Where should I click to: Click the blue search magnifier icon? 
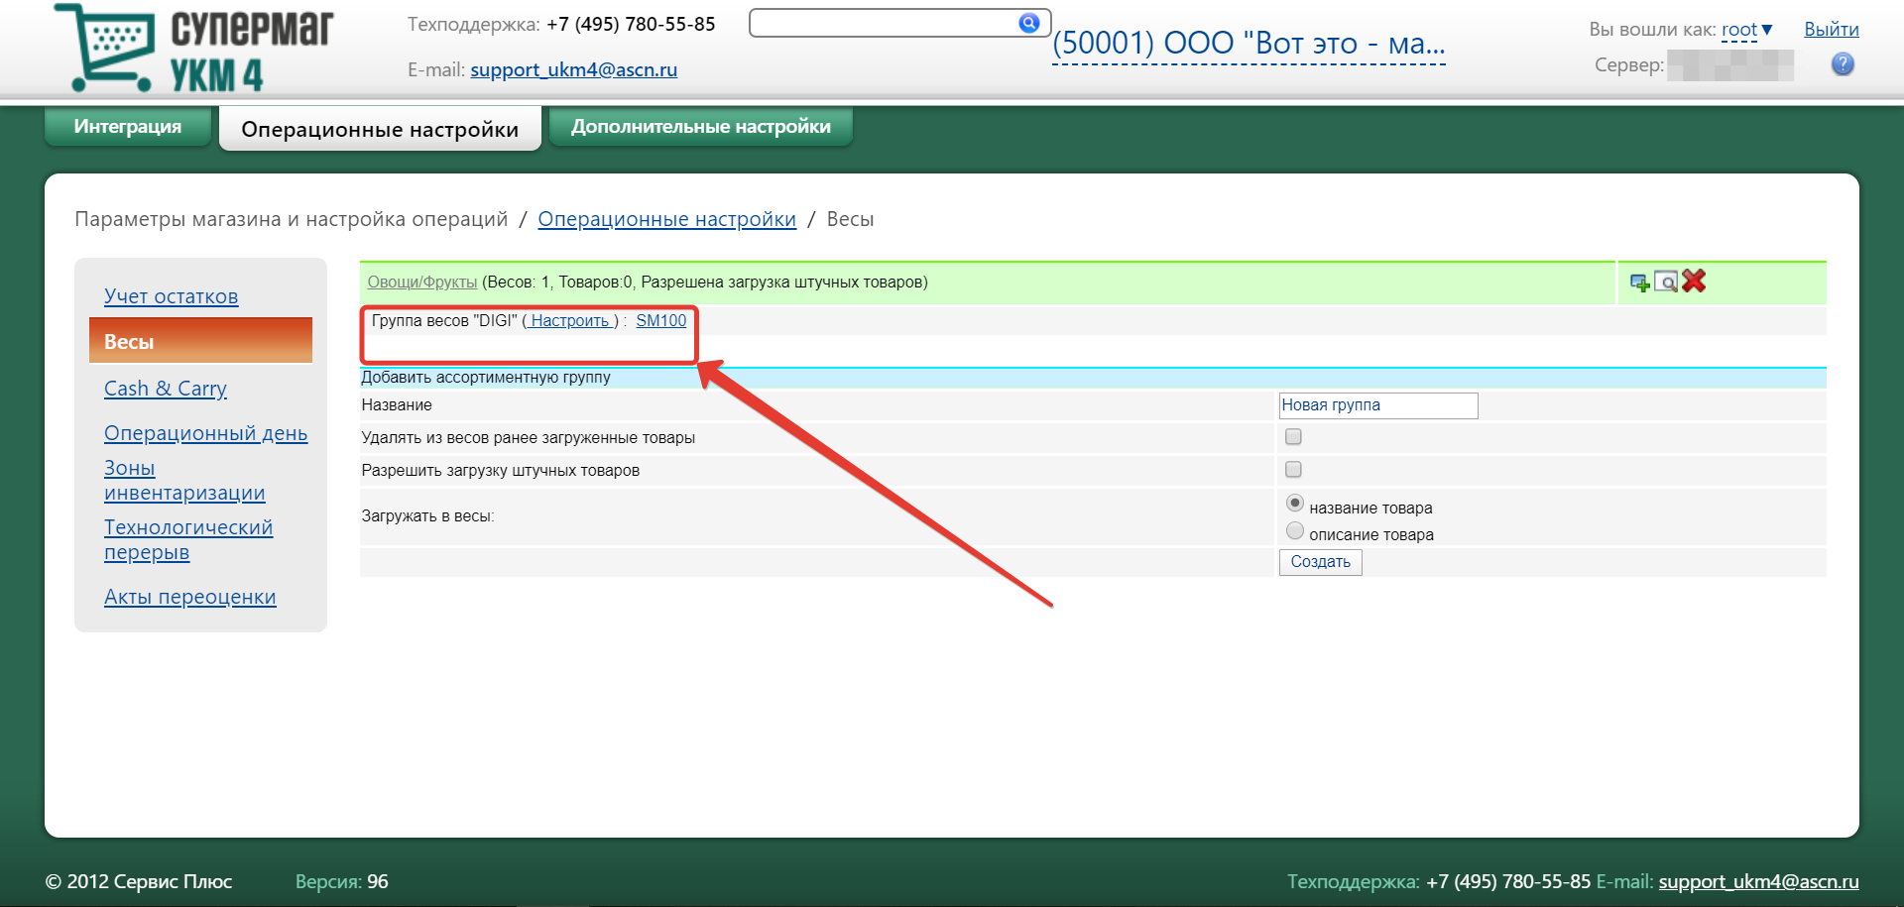pos(1029,23)
